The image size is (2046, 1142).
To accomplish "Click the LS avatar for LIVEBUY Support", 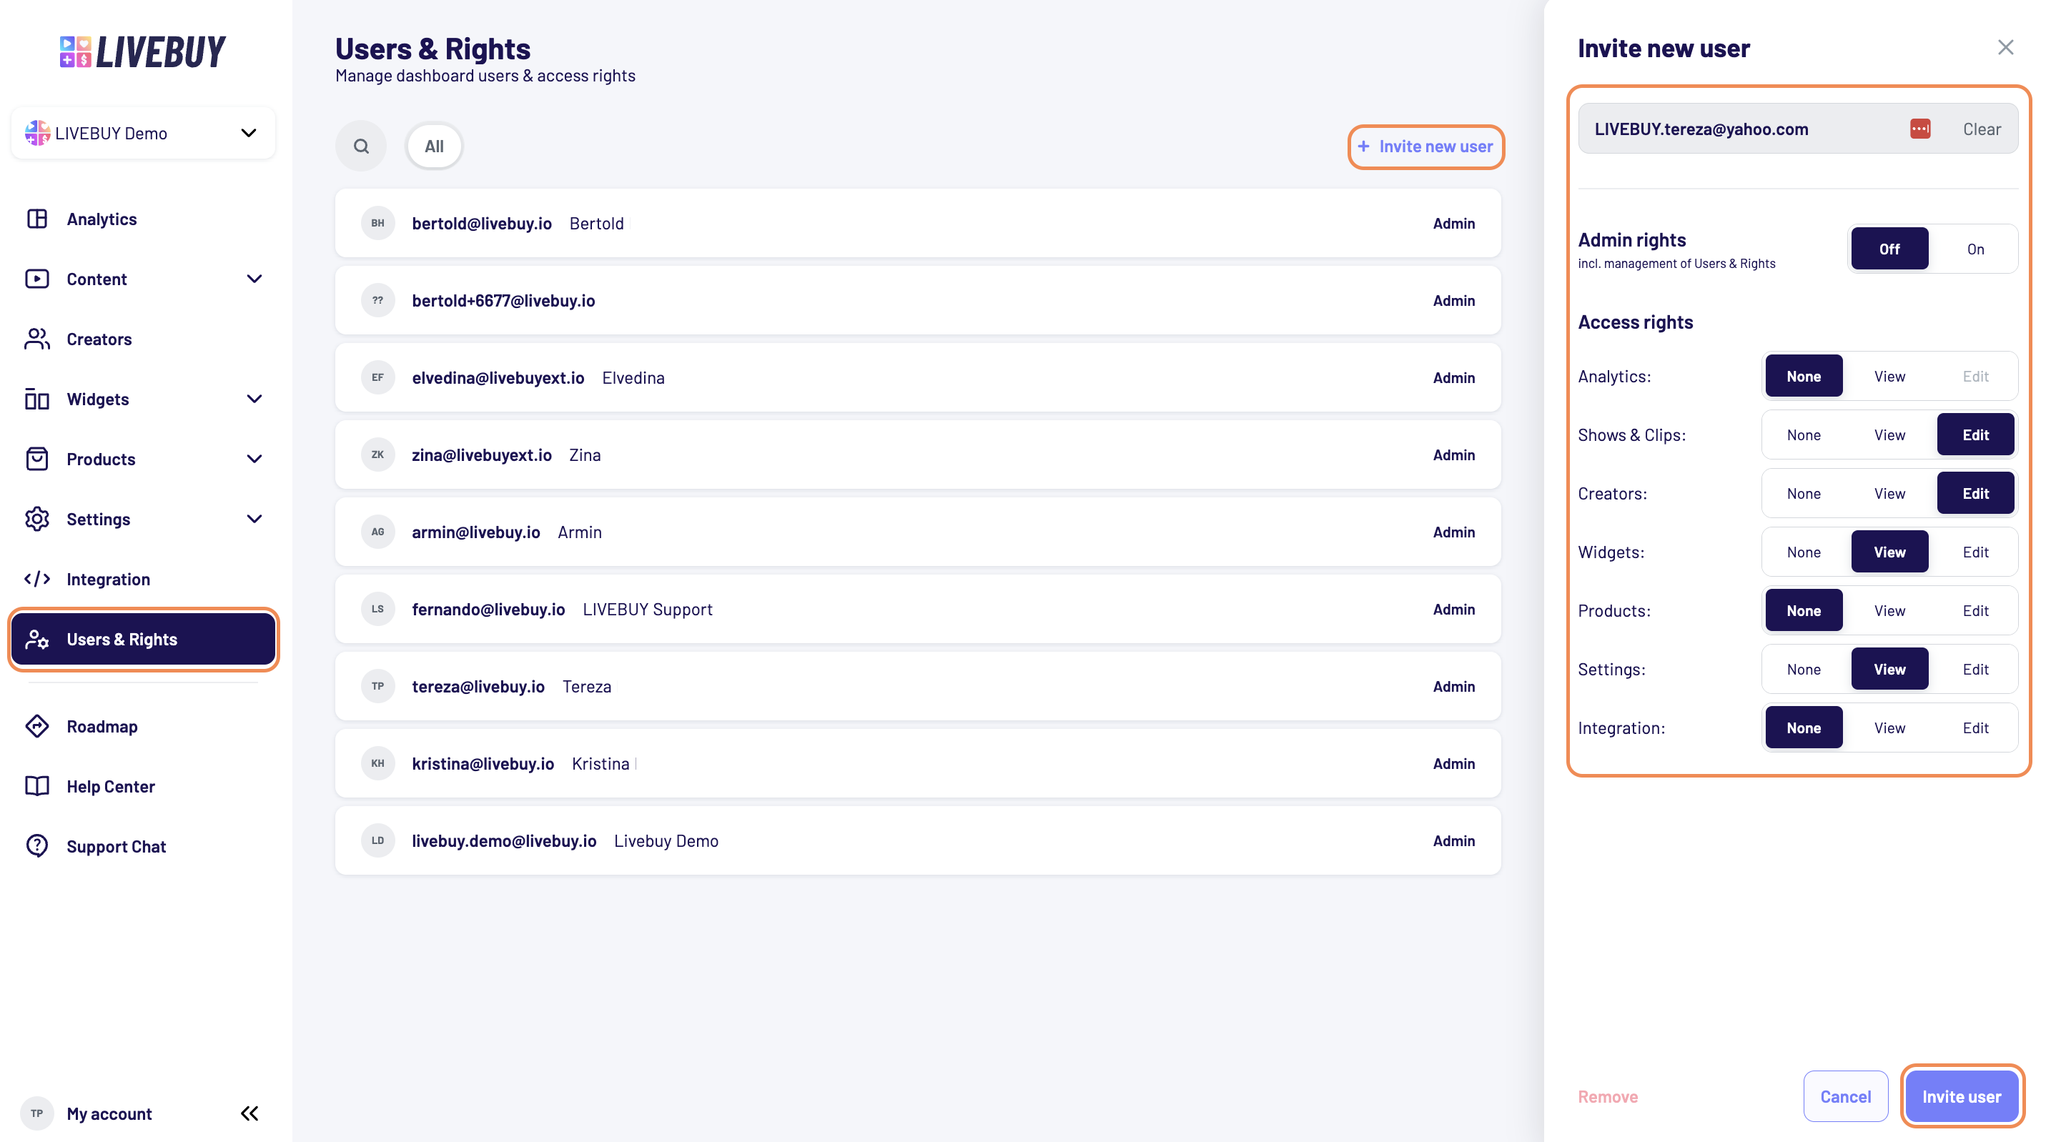I will coord(378,609).
